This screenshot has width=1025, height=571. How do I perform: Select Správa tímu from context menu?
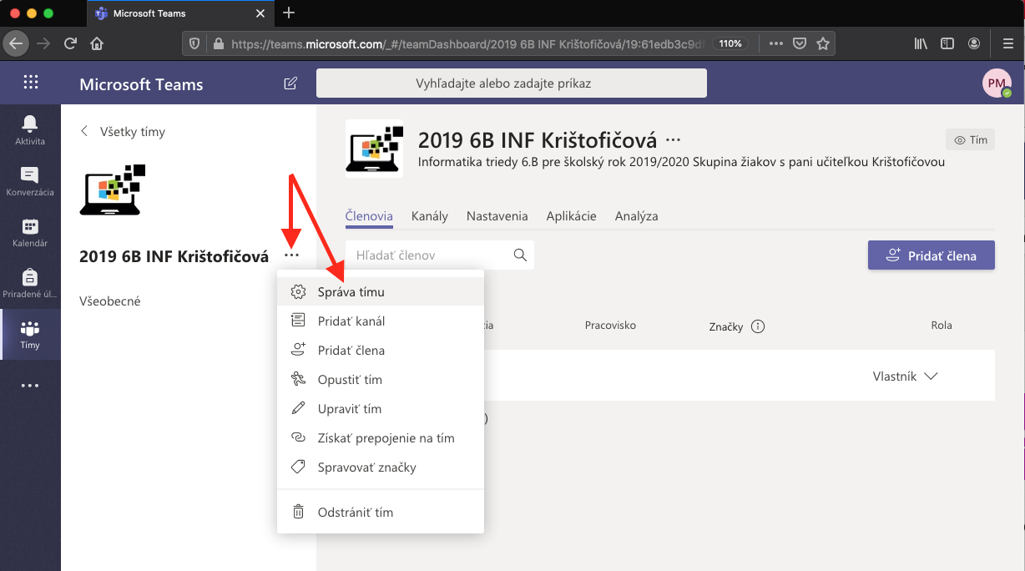pos(351,292)
